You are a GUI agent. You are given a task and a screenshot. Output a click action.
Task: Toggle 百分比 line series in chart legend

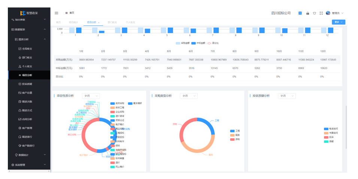[213, 43]
